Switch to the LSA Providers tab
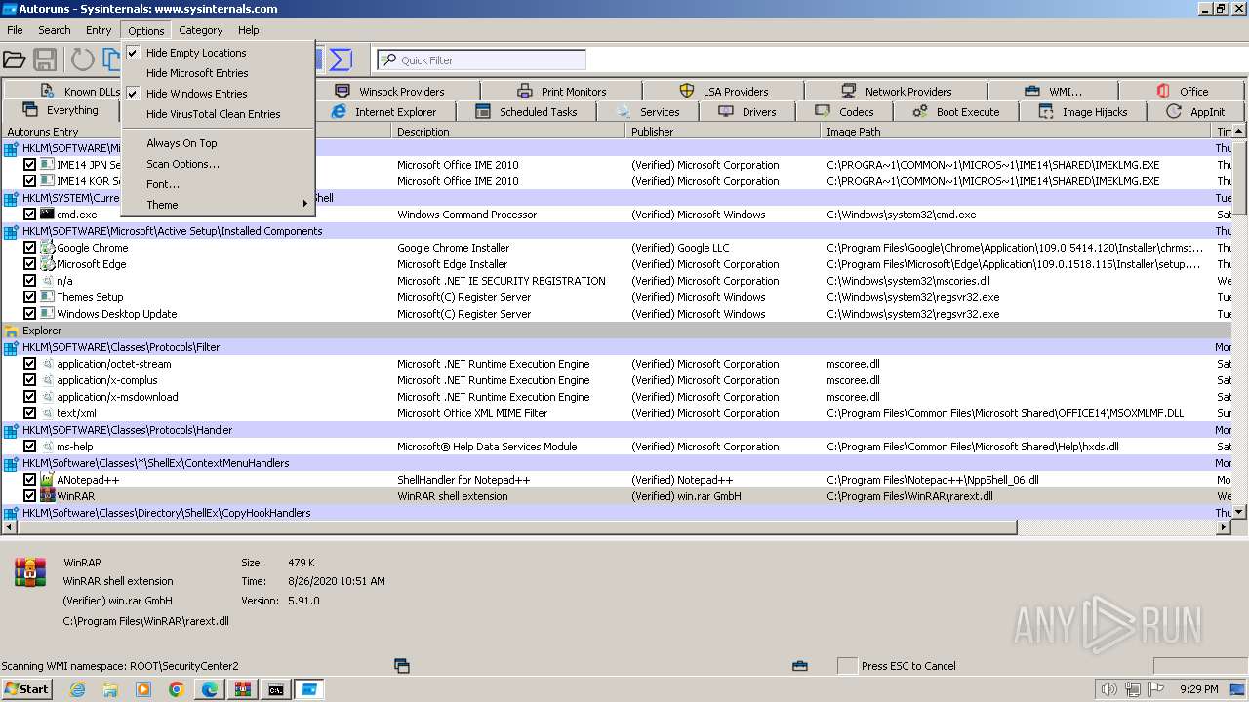Screen dimensions: 1249x702 pos(724,92)
